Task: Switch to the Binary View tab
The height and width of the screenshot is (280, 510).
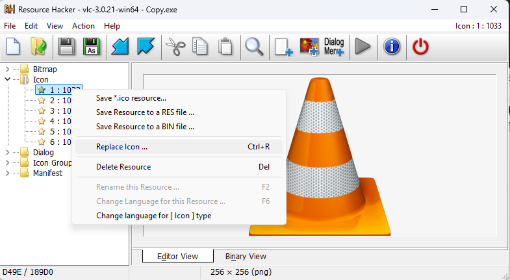Action: click(x=246, y=256)
